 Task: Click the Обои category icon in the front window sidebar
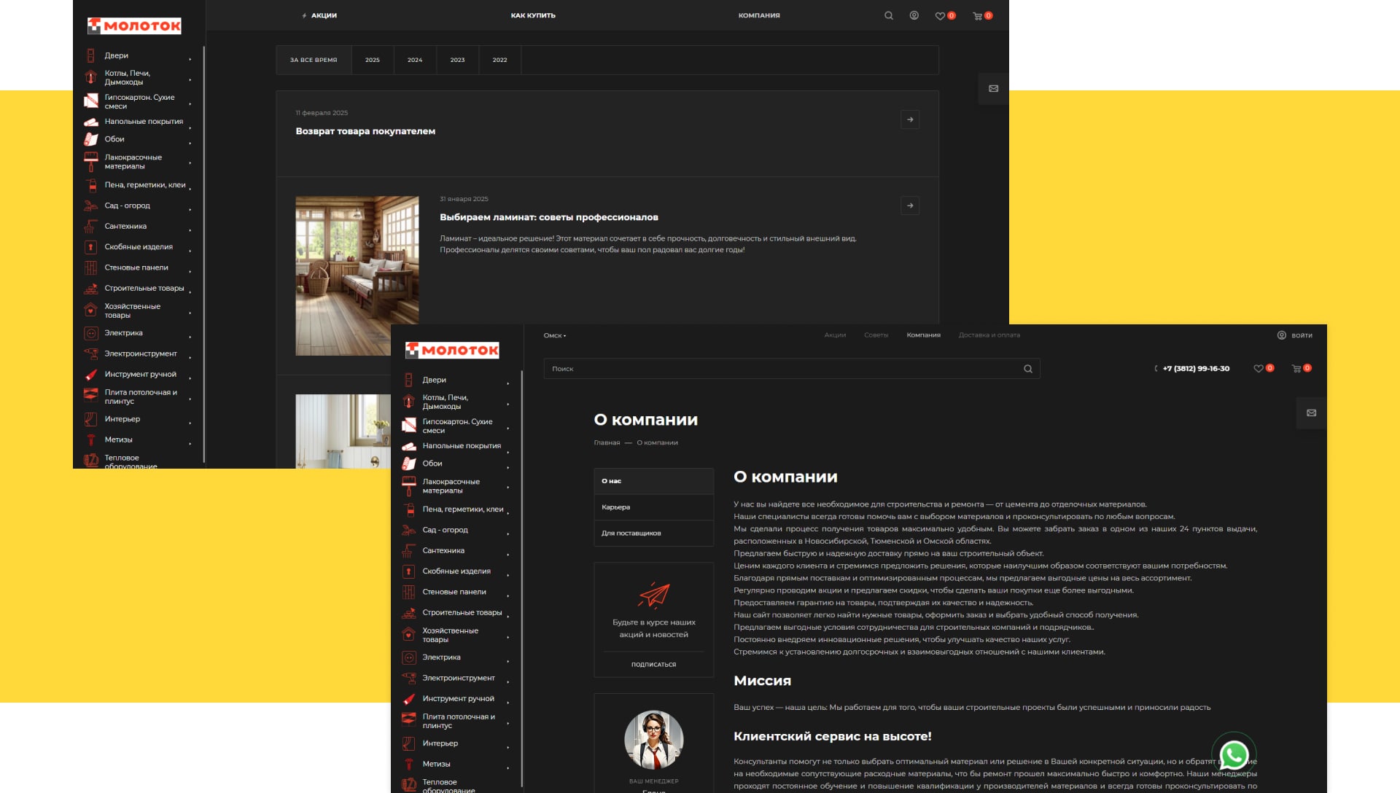click(x=408, y=464)
